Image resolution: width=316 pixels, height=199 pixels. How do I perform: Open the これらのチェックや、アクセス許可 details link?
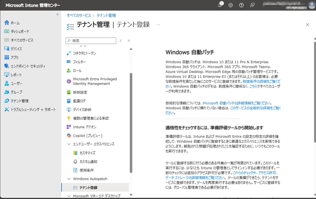pos(255,173)
